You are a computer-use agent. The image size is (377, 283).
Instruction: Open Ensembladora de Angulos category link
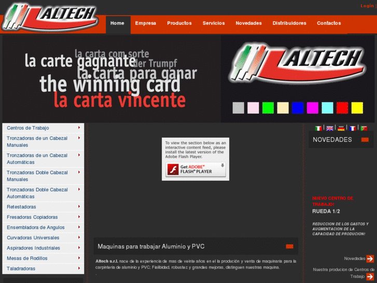[x=36, y=227]
